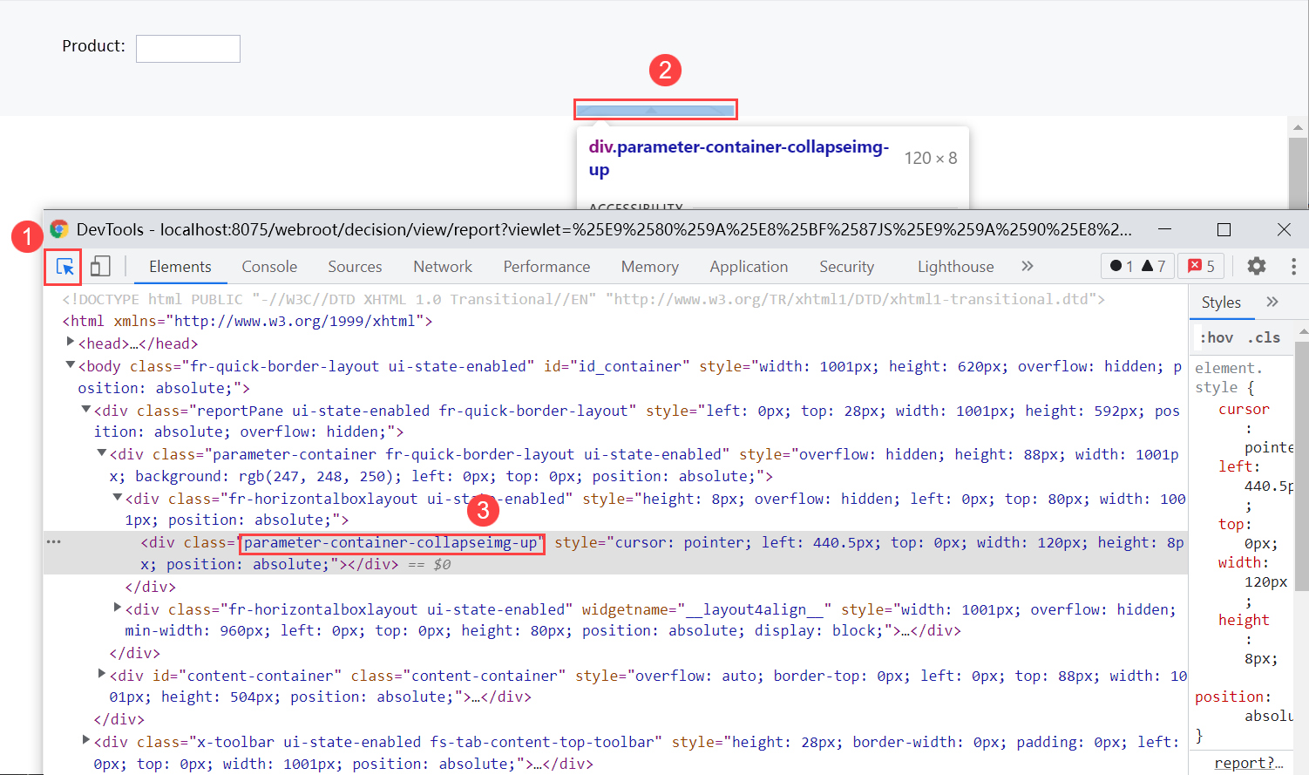Switch to the Console tab
Viewport: 1309px width, 775px height.
[x=269, y=267]
